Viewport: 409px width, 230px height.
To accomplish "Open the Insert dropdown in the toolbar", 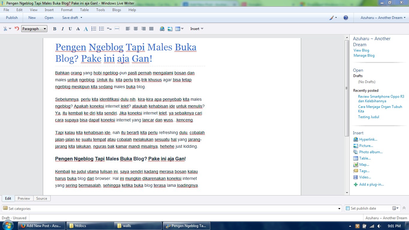I will click(197, 29).
